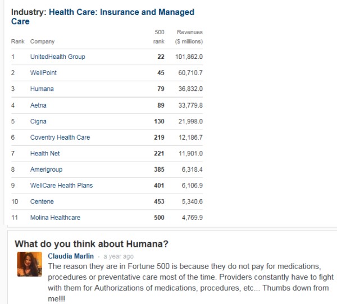The width and height of the screenshot is (337, 304).
Task: Select the Cigna company link
Action: tap(38, 121)
